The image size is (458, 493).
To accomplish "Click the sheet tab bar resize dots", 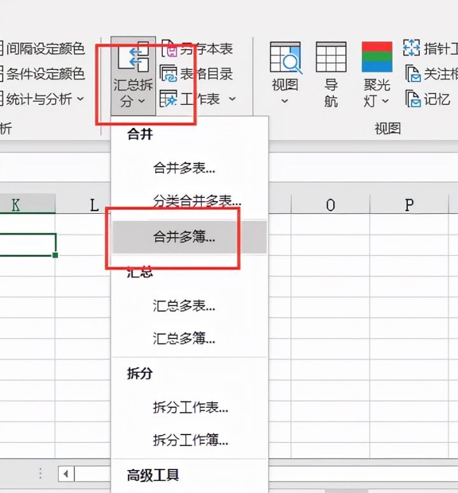I will tap(40, 473).
